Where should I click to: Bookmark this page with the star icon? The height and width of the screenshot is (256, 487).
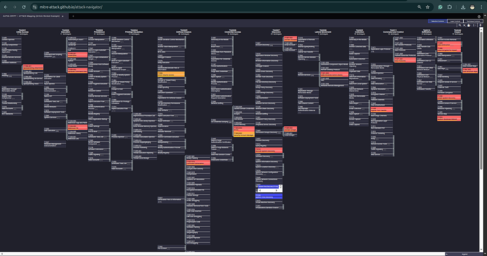click(x=428, y=7)
